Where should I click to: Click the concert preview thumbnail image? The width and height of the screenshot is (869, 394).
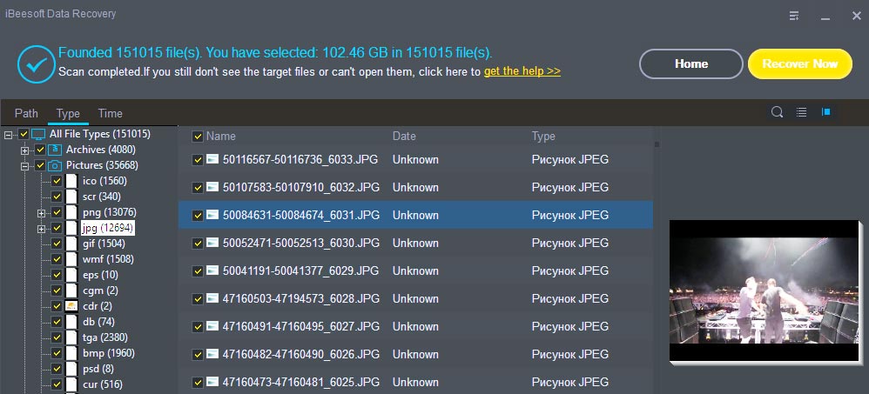764,291
